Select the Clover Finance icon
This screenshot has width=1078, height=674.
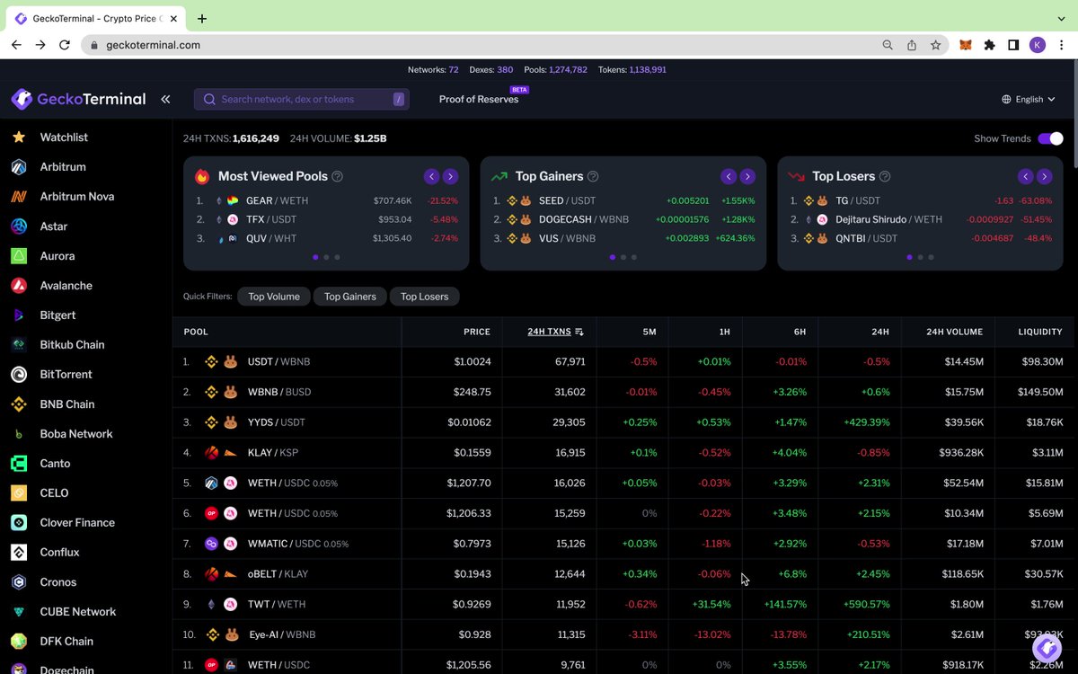pos(19,523)
